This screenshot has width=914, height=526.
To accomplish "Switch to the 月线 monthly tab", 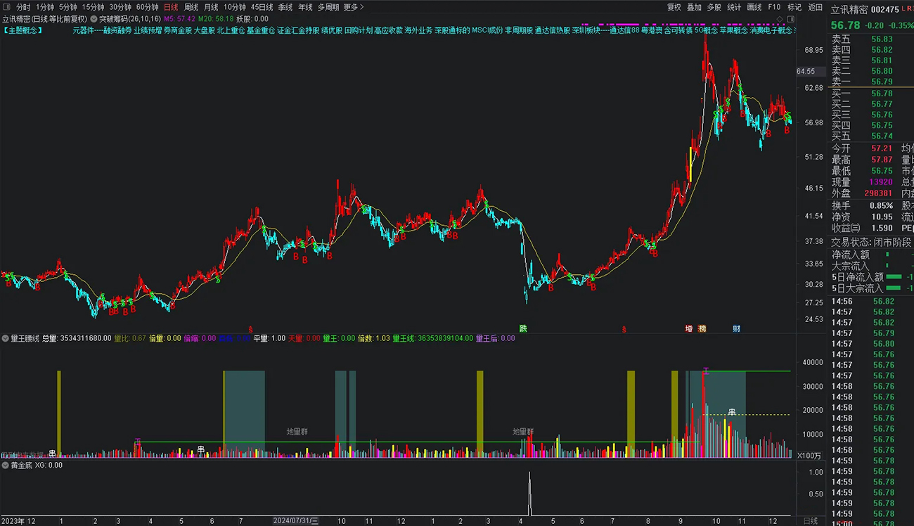I will [211, 7].
